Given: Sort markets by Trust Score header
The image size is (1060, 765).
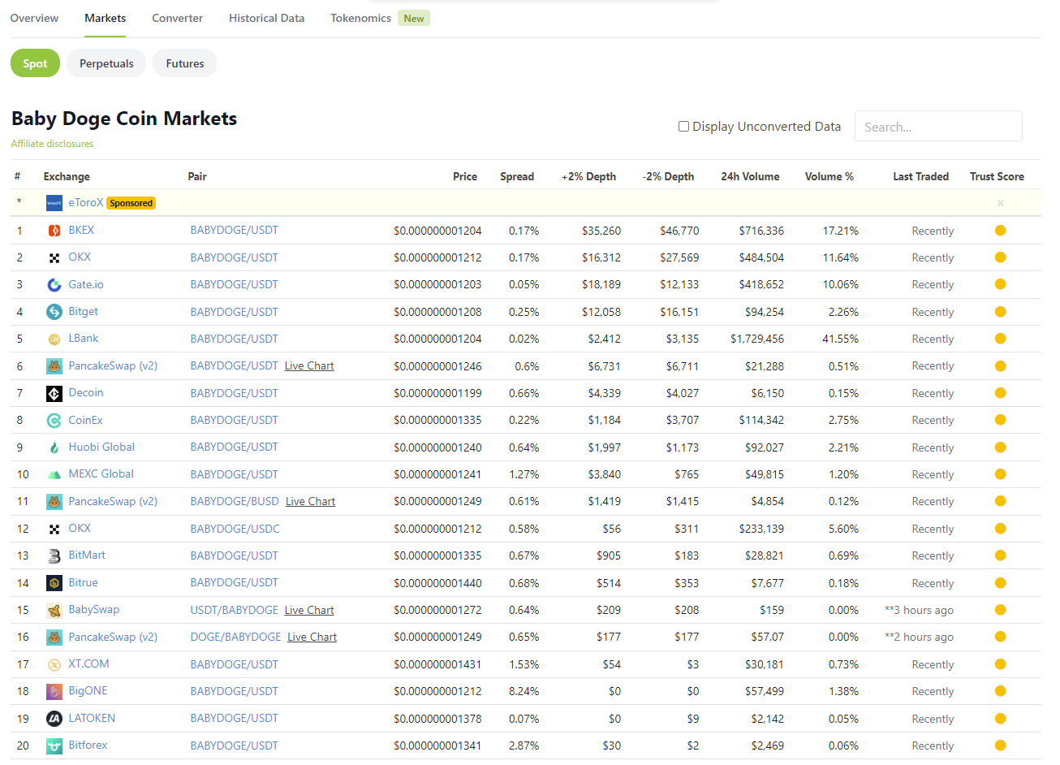Looking at the screenshot, I should tap(997, 176).
